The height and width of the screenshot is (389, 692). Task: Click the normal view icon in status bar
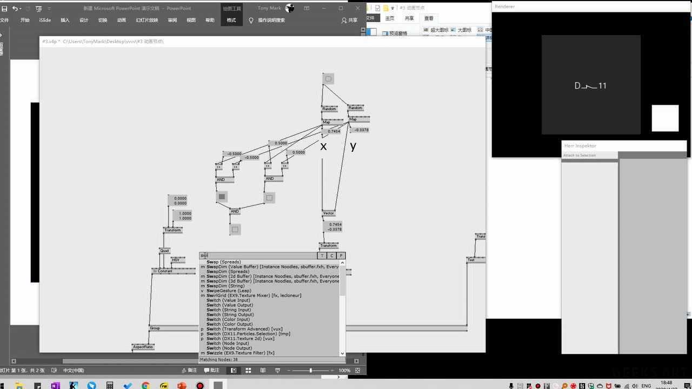(x=234, y=371)
